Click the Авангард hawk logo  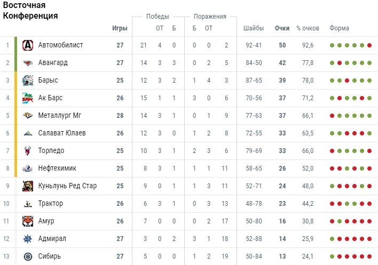point(27,63)
